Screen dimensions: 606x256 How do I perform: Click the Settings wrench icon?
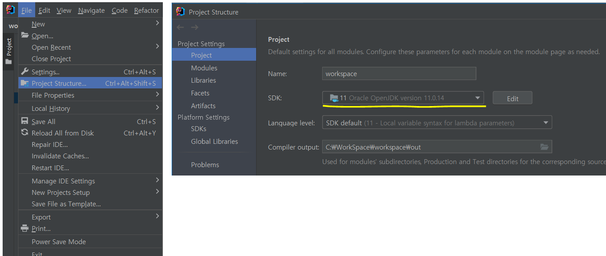point(25,72)
